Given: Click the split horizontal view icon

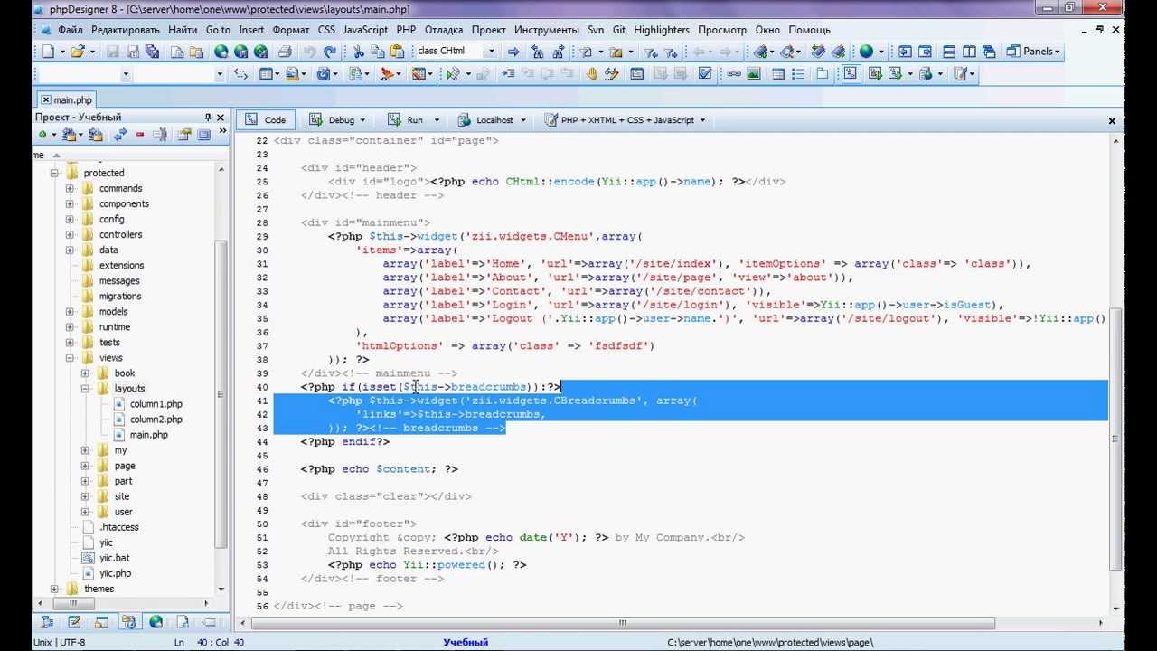Looking at the screenshot, I should point(949,52).
